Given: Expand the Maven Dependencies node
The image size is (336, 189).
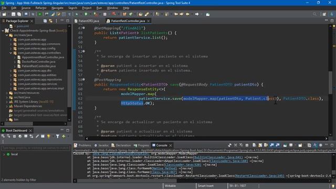Looking at the screenshot, I should (x=7, y=106).
